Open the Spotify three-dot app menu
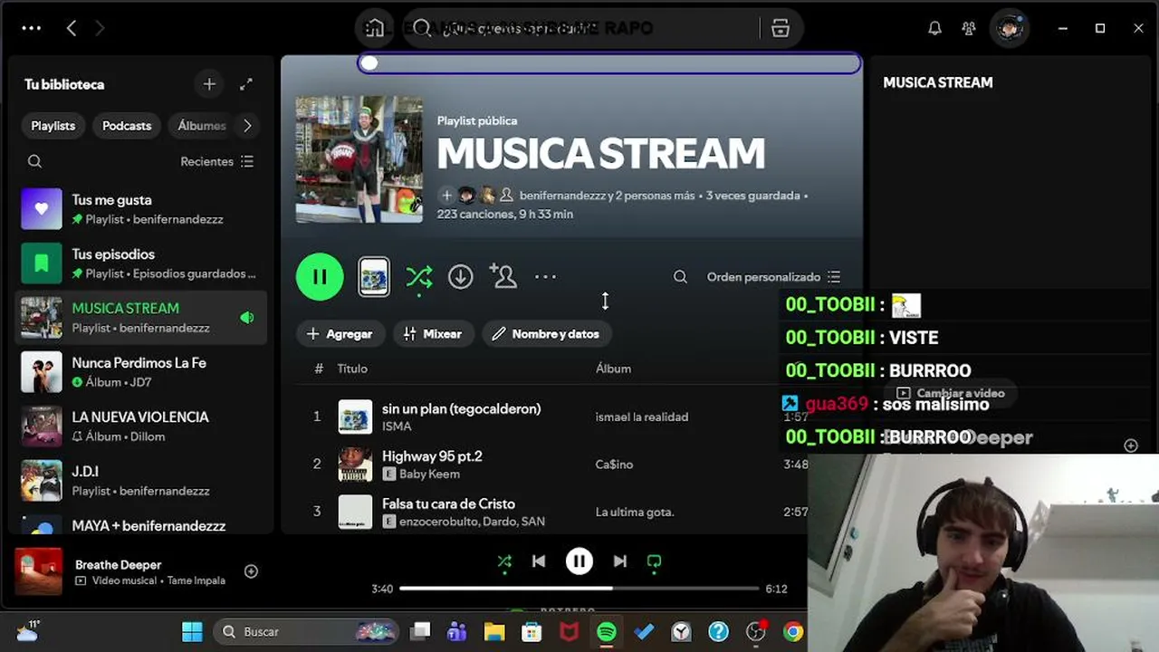 32,28
